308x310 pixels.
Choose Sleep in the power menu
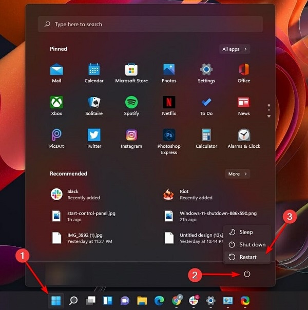[247, 232]
